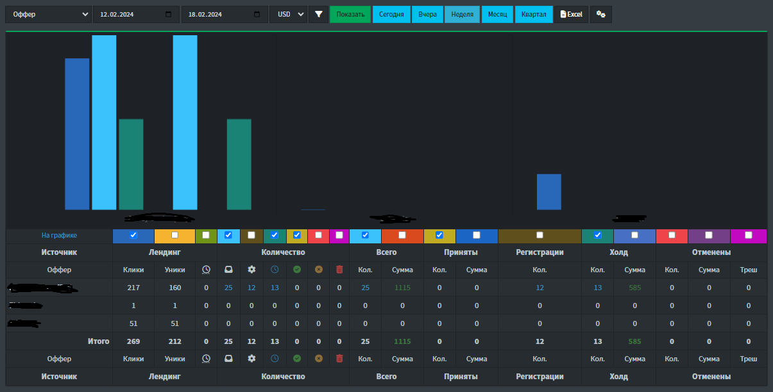Uncheck chart checkbox above Всего Кол. column
This screenshot has width=773, height=392.
click(365, 235)
